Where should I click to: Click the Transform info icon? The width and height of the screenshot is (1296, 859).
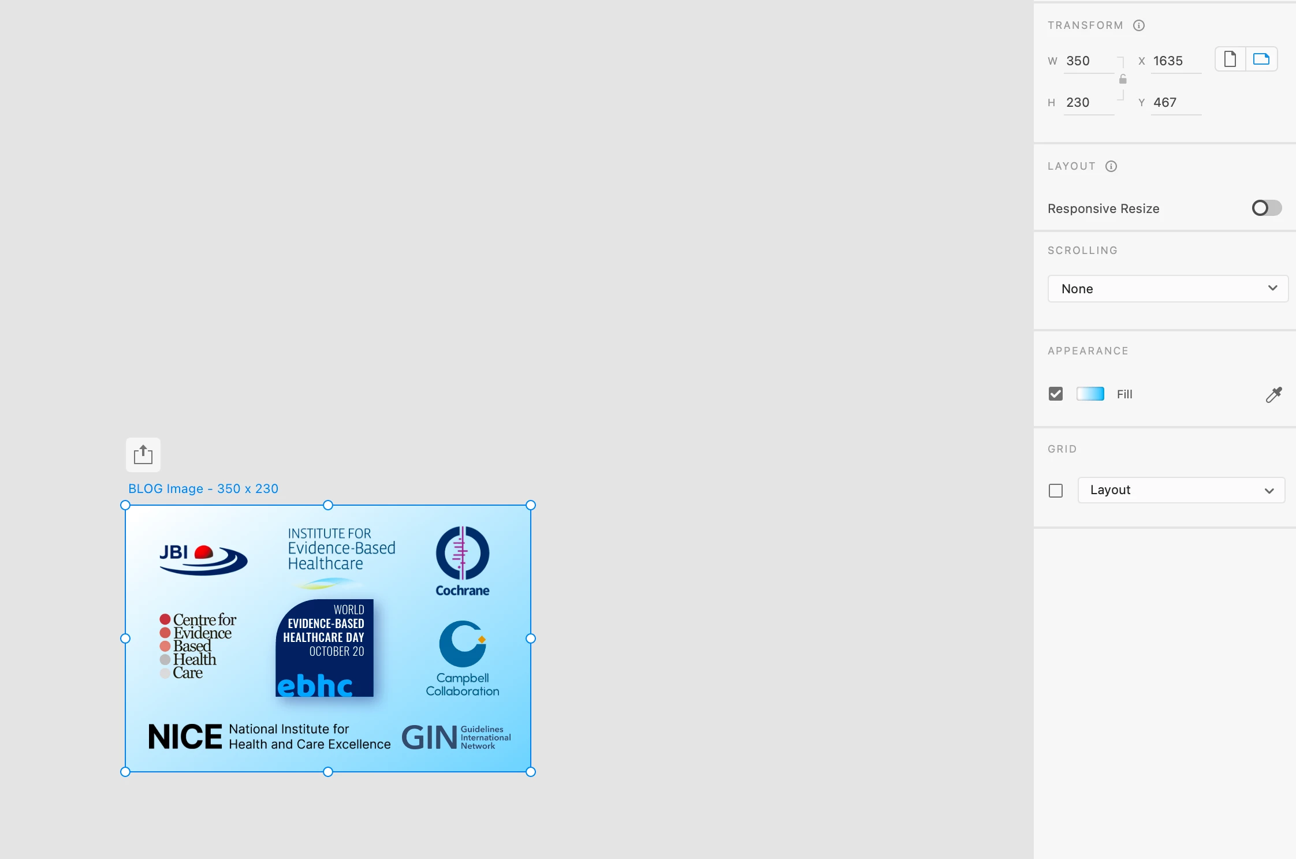pyautogui.click(x=1139, y=25)
